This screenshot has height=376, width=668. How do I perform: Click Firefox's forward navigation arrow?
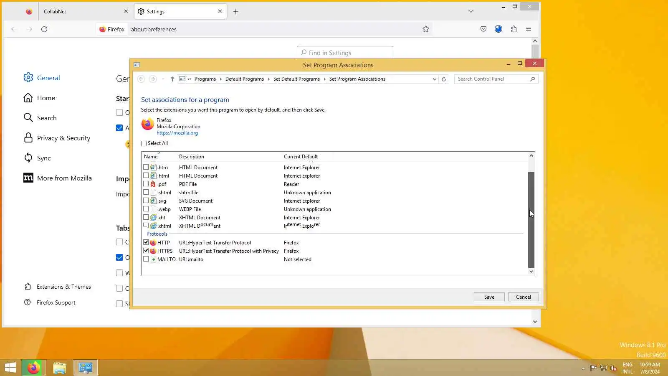[29, 29]
